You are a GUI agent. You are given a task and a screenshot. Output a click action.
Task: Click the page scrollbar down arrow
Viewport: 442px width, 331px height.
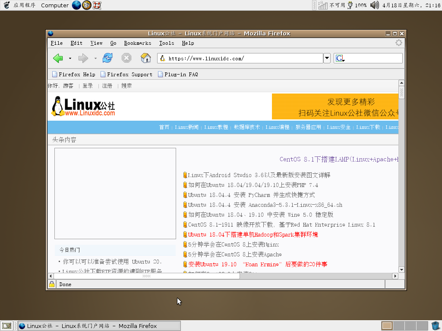pyautogui.click(x=401, y=269)
